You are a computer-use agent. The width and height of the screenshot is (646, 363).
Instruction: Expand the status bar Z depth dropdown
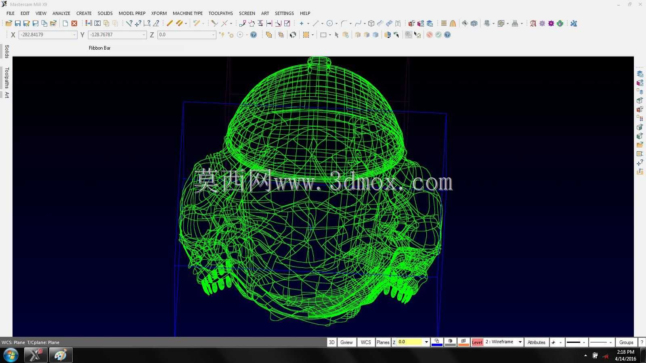point(426,342)
